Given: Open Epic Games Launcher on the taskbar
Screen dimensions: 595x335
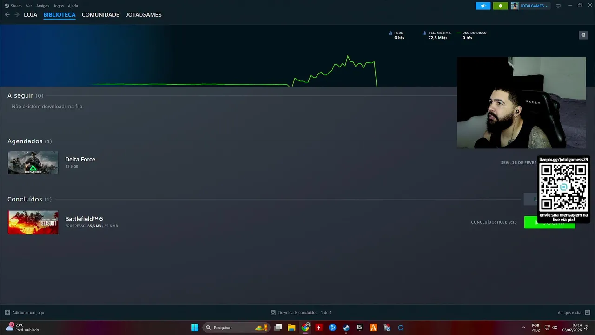Looking at the screenshot, I should point(360,328).
